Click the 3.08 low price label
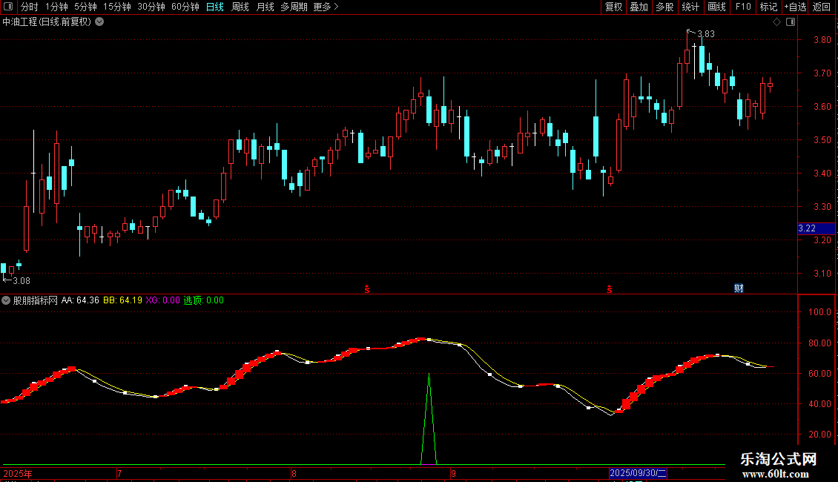The height and width of the screenshot is (482, 838). pyautogui.click(x=22, y=281)
